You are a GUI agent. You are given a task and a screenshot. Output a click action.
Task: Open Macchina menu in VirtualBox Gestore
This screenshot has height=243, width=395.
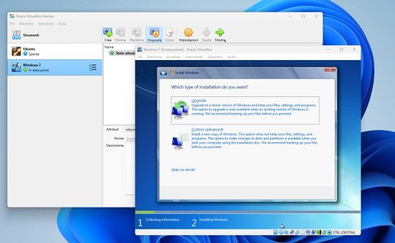(x=27, y=24)
